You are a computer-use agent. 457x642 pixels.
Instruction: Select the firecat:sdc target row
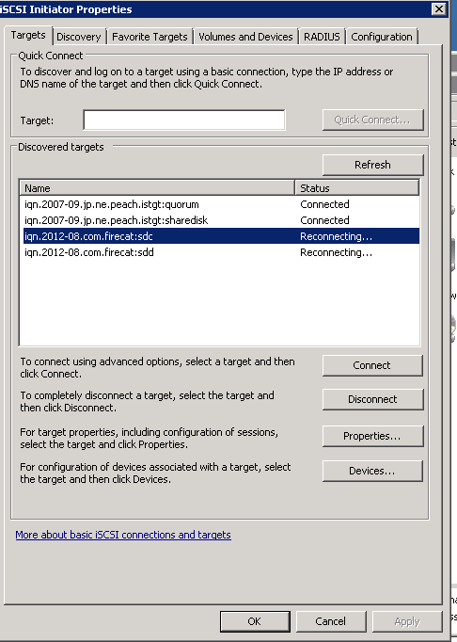[221, 236]
